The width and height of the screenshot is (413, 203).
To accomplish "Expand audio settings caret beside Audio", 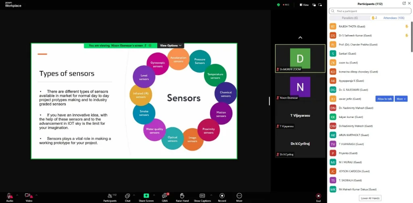I will (x=17, y=195).
